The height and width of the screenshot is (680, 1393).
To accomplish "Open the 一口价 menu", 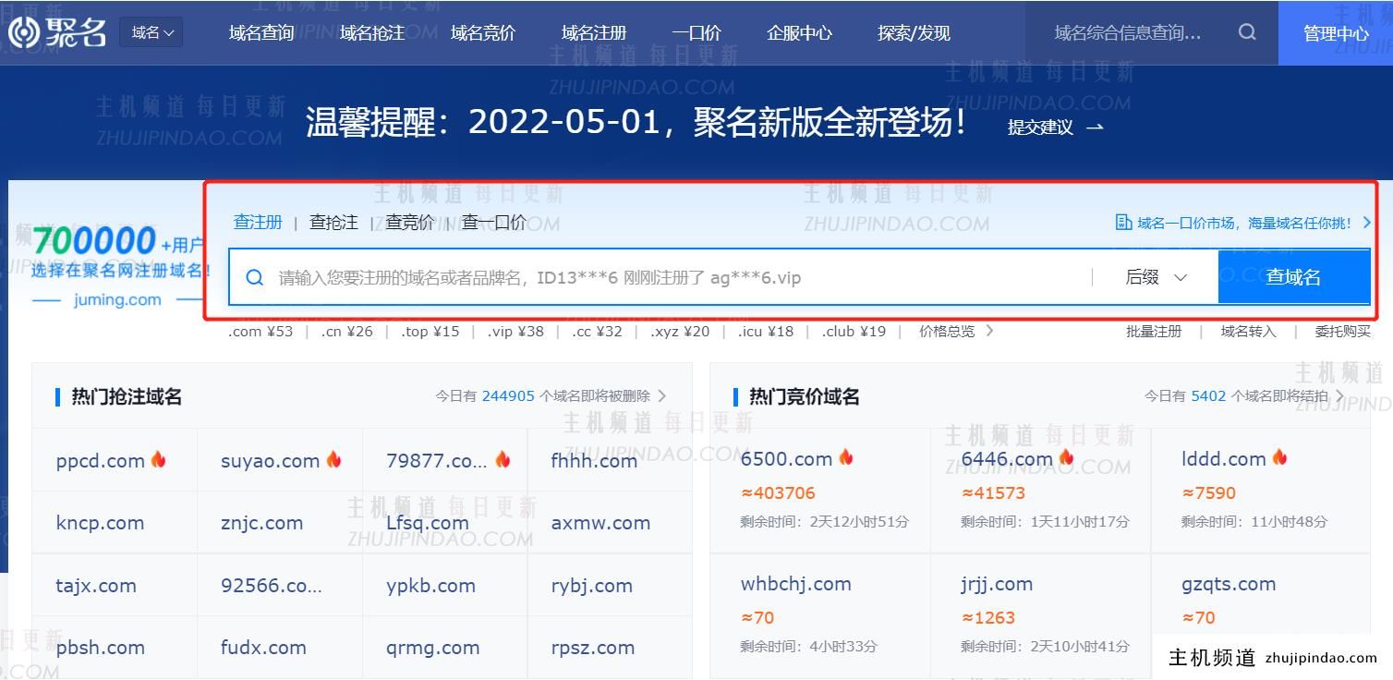I will click(696, 33).
